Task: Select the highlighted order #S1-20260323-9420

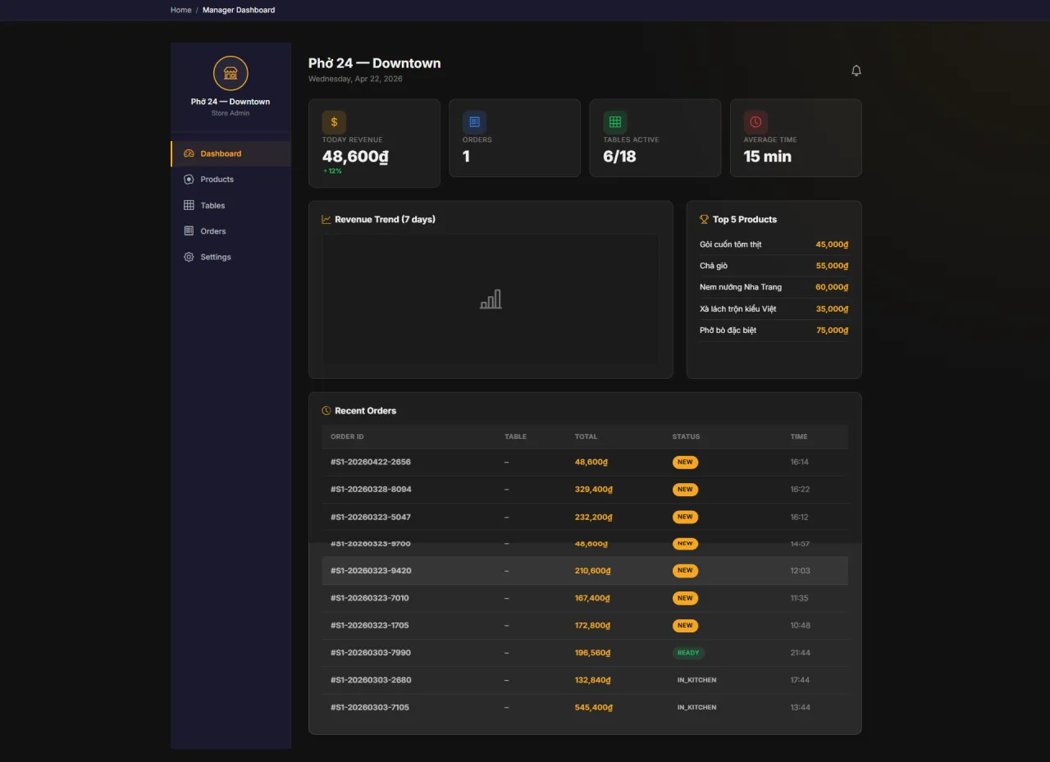Action: coord(585,570)
